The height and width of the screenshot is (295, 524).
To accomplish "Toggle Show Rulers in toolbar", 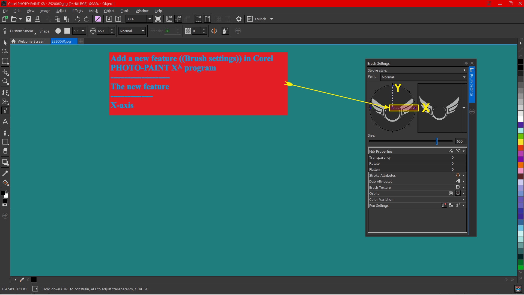I will (x=169, y=19).
